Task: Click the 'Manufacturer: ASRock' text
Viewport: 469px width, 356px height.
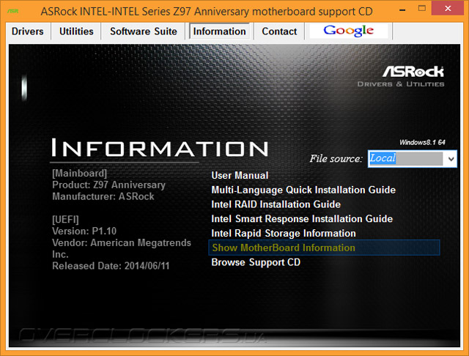Action: tap(103, 196)
